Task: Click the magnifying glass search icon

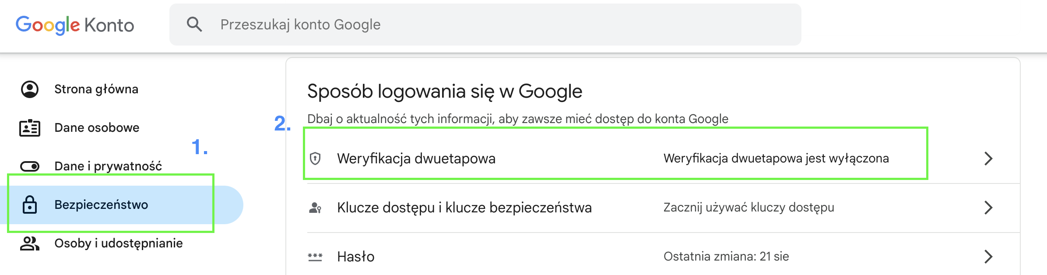Action: pyautogui.click(x=194, y=25)
